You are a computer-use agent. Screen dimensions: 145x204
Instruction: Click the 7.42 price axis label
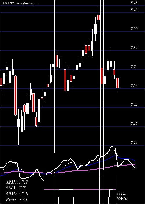click(x=134, y=104)
